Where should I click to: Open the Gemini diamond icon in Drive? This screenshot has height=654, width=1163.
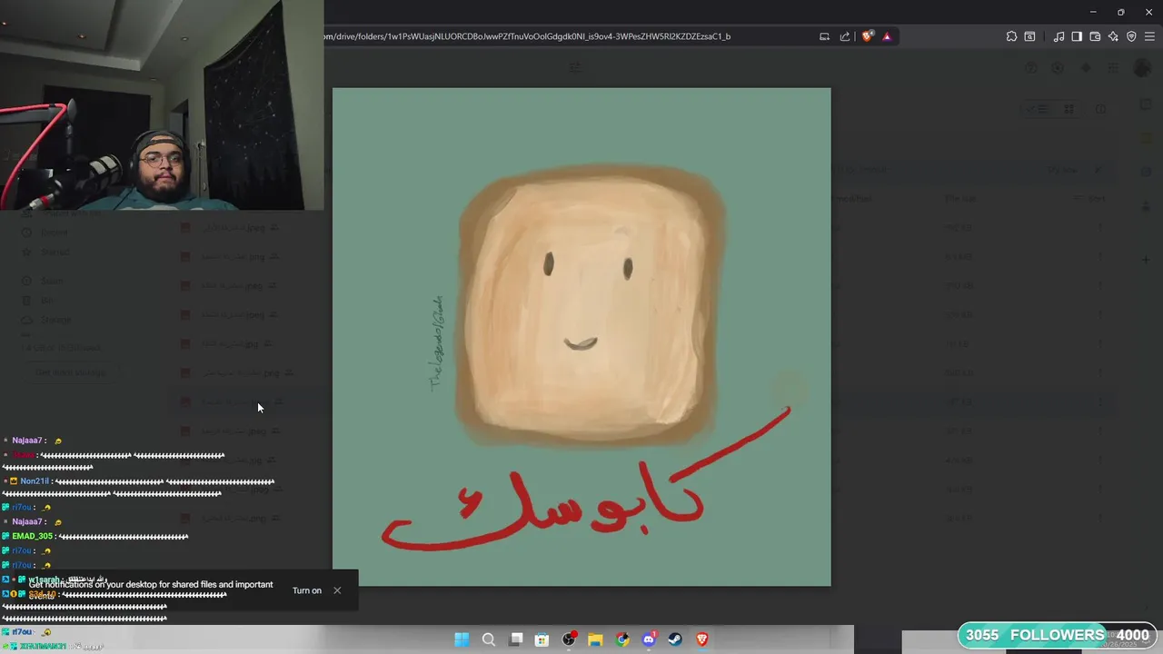coord(1086,68)
